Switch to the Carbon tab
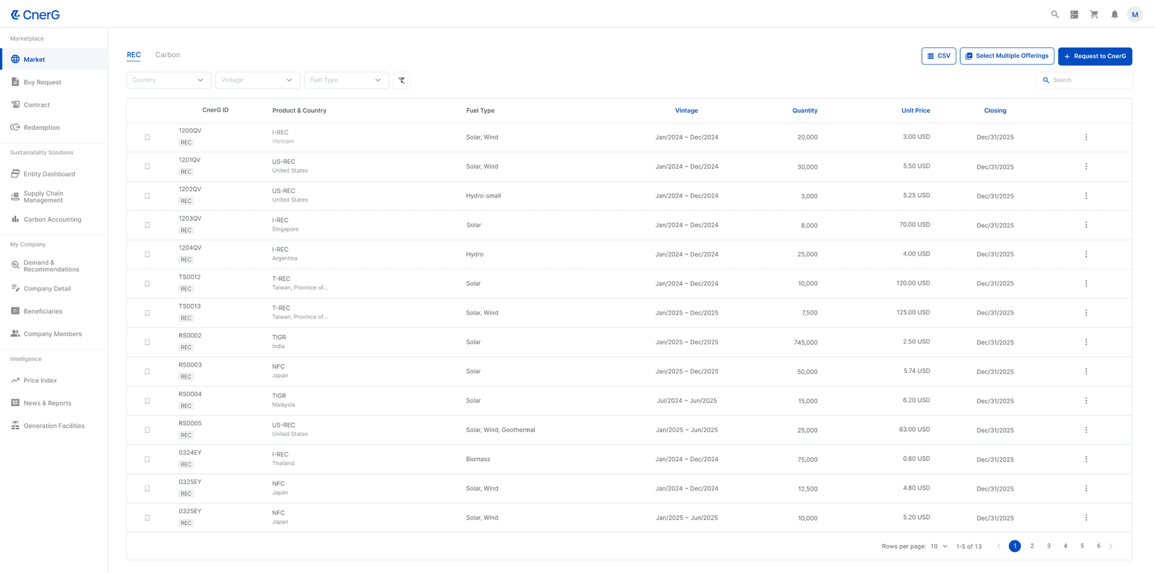The height and width of the screenshot is (573, 1155). [167, 55]
